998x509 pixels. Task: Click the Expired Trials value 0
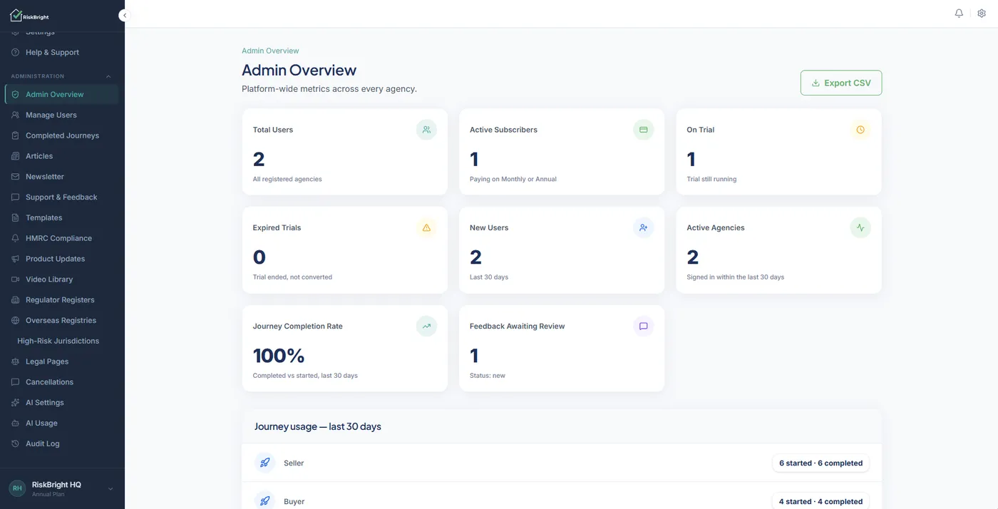coord(259,257)
